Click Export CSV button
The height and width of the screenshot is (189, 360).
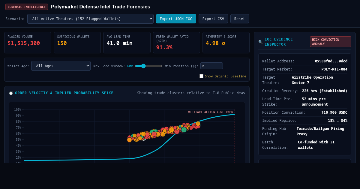[x=213, y=19]
